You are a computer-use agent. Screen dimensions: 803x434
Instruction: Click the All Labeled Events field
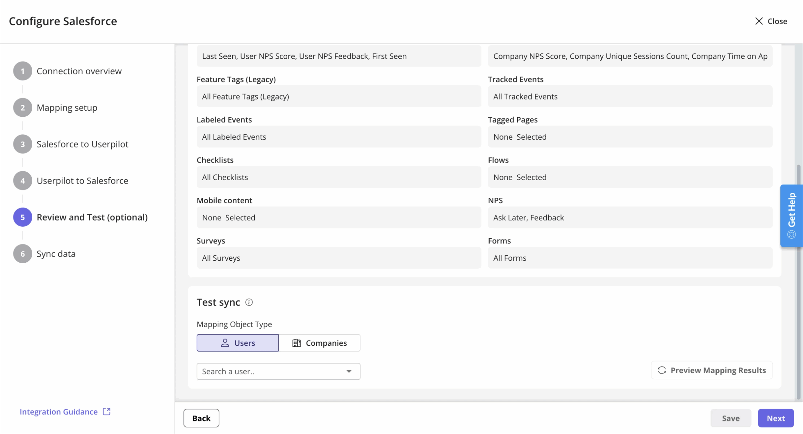tap(339, 137)
